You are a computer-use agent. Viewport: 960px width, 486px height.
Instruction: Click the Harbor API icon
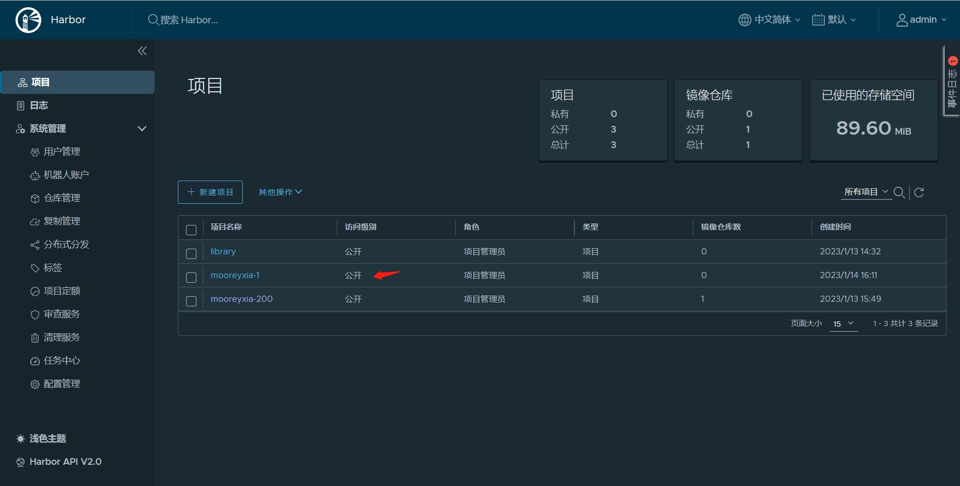click(x=21, y=462)
